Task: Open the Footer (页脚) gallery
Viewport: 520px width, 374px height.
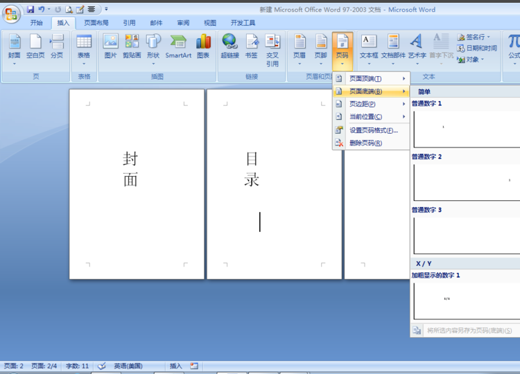Action: pos(321,50)
